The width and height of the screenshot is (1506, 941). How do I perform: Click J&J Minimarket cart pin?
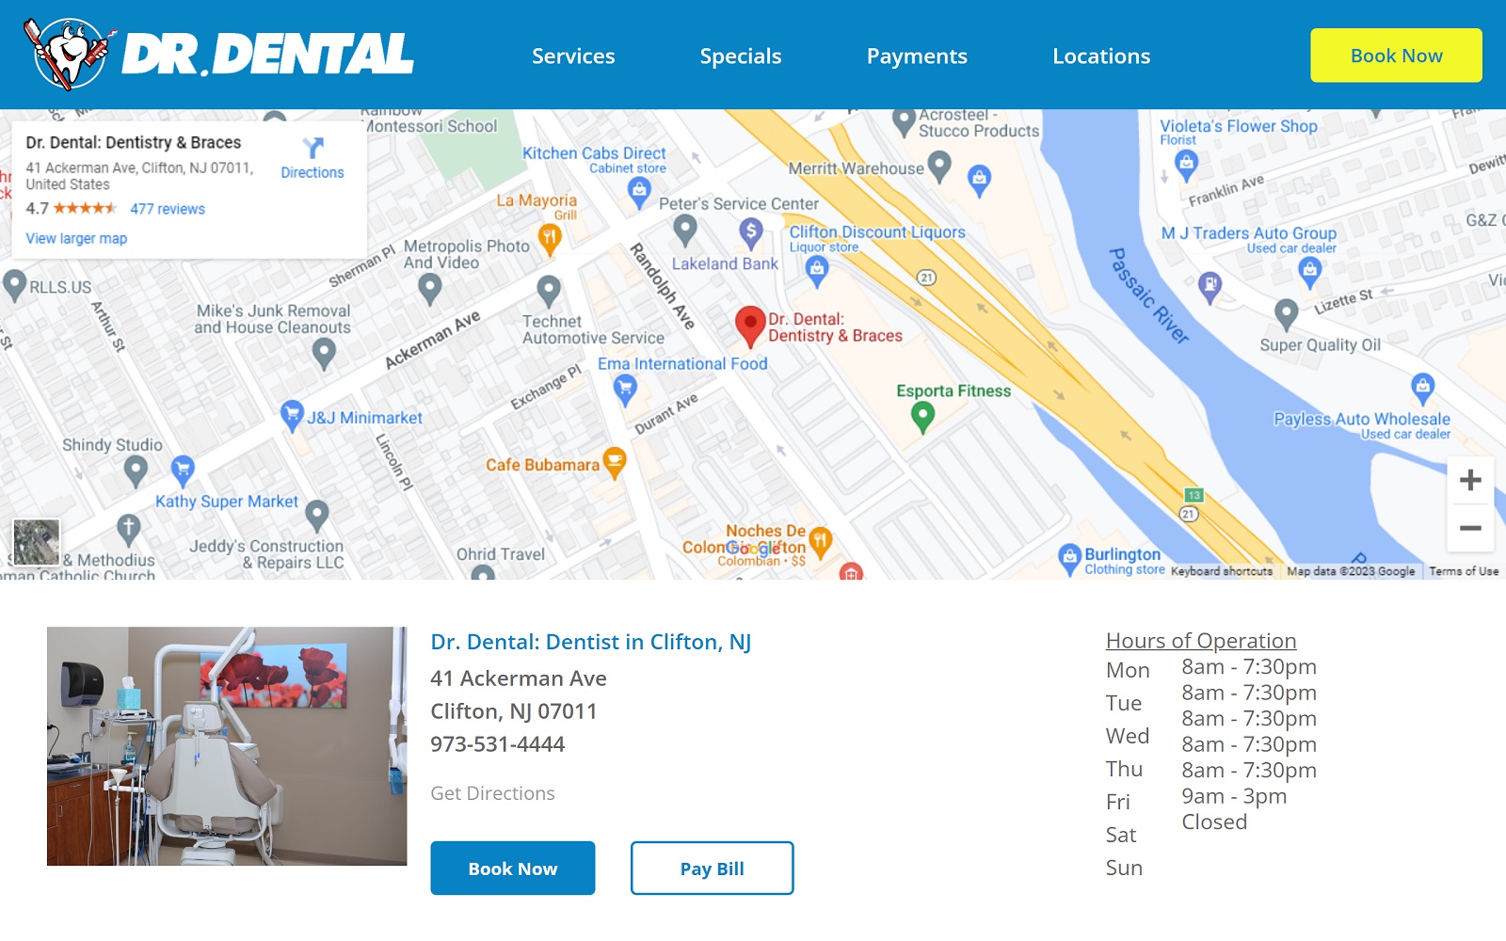(293, 415)
